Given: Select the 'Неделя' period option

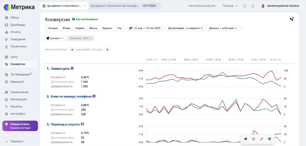Looking at the screenshot, I should click(x=80, y=28).
